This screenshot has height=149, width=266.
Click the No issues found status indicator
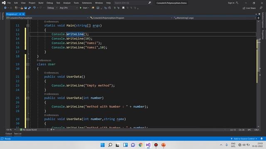tap(28, 130)
